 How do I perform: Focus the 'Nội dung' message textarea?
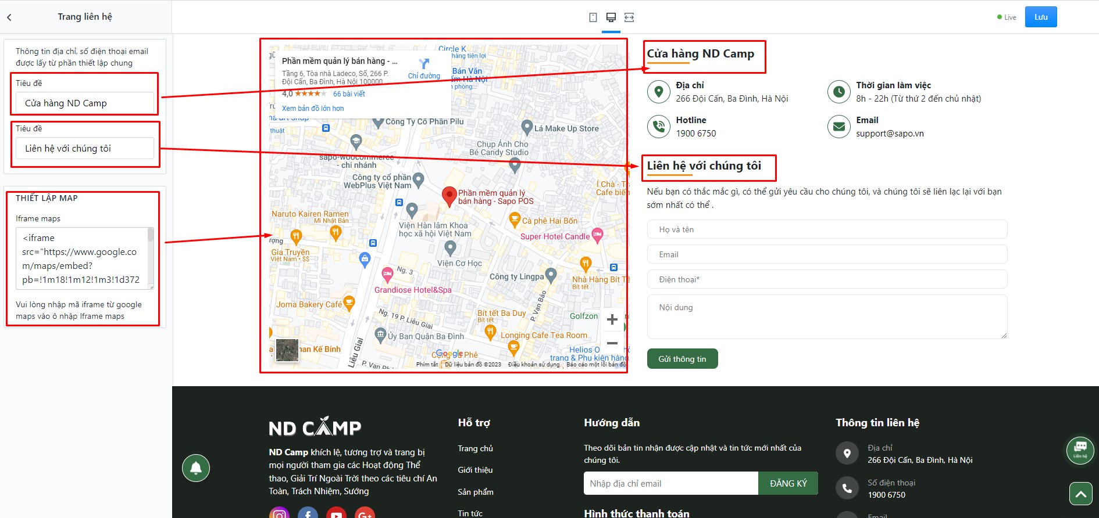point(827,316)
